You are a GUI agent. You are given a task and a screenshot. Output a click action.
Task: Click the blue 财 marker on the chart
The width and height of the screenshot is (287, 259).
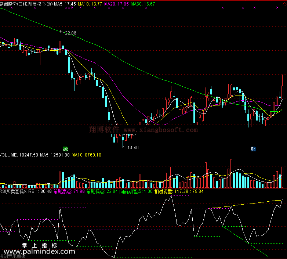253,149
